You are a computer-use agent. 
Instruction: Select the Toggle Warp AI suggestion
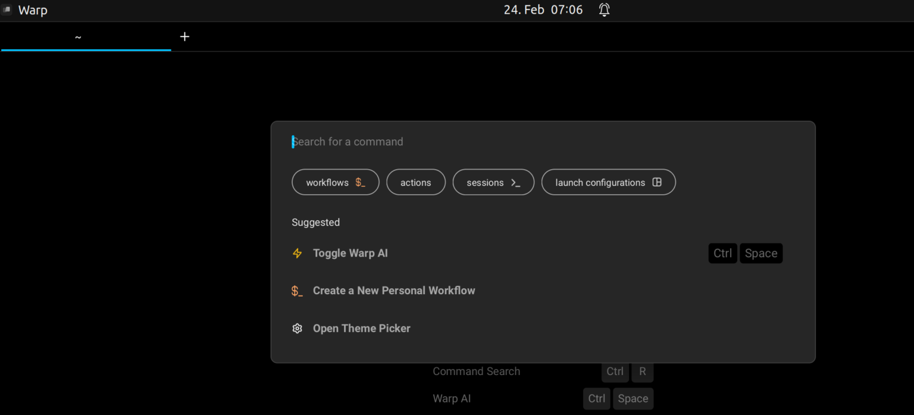click(x=350, y=253)
